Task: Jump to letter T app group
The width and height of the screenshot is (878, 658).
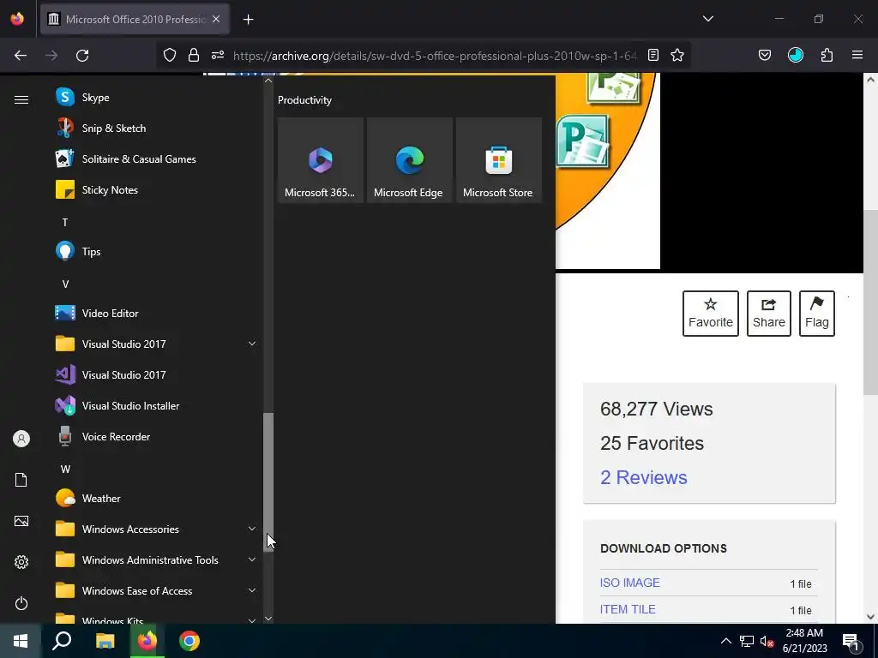Action: (65, 223)
